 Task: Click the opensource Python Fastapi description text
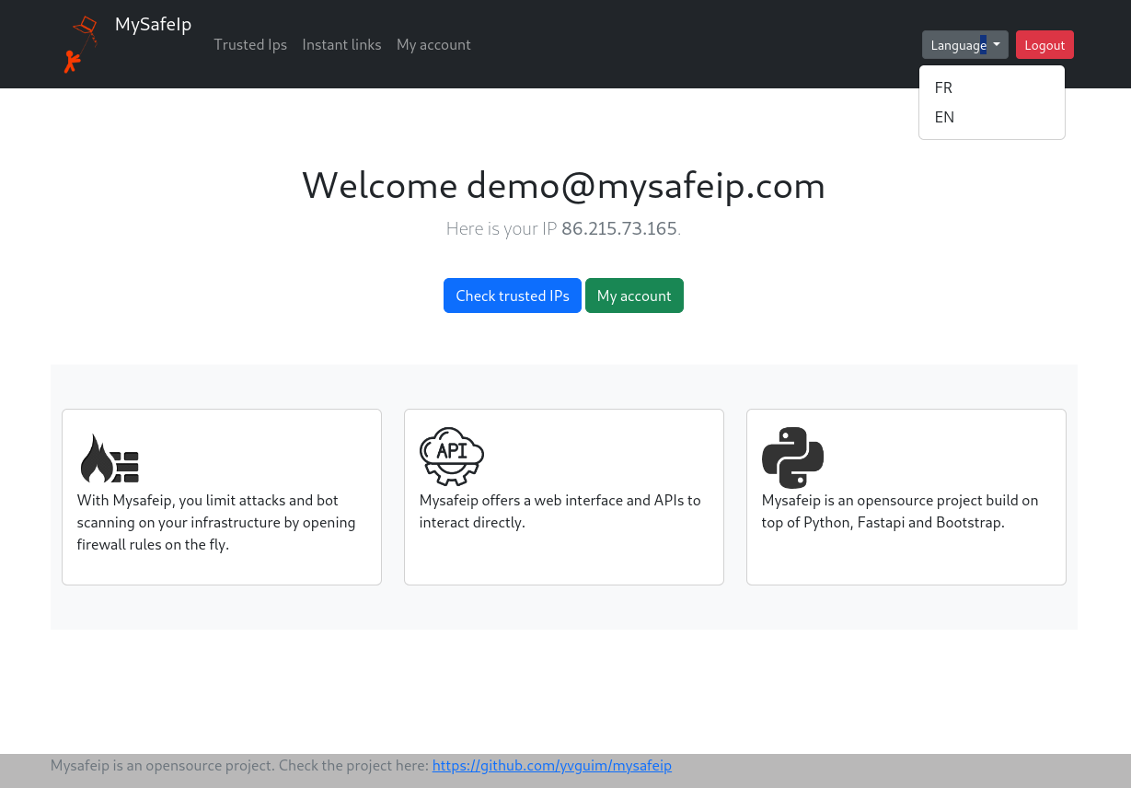point(900,511)
